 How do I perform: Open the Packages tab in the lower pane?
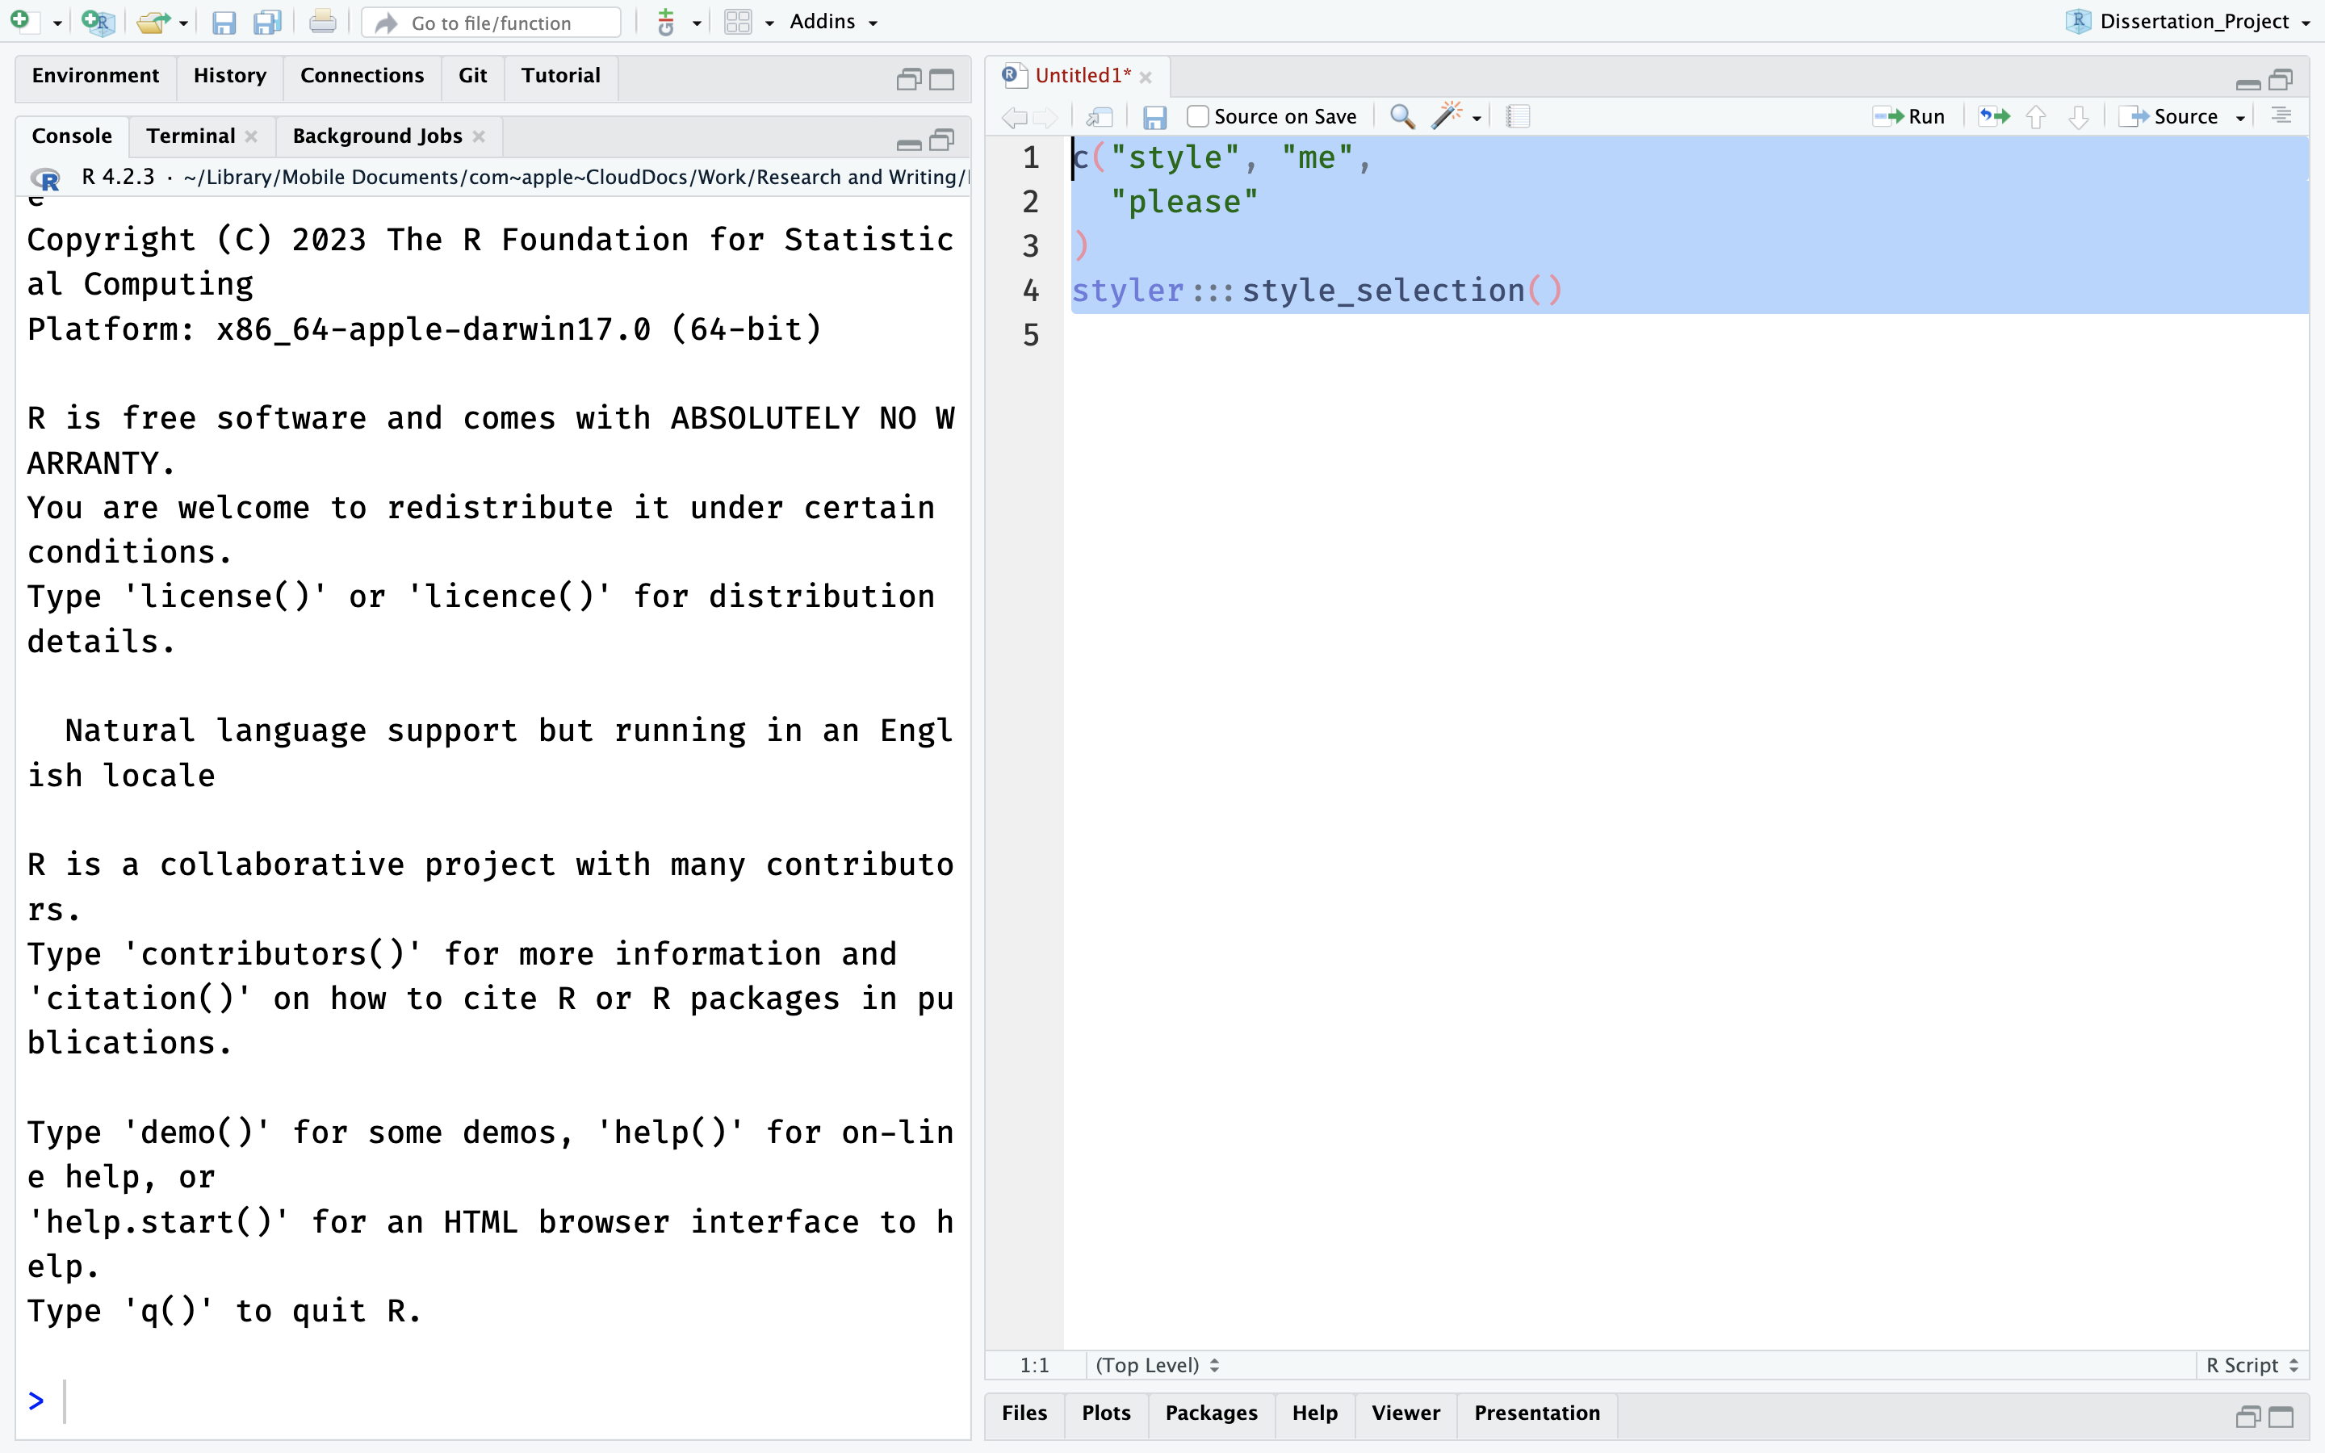1211,1413
